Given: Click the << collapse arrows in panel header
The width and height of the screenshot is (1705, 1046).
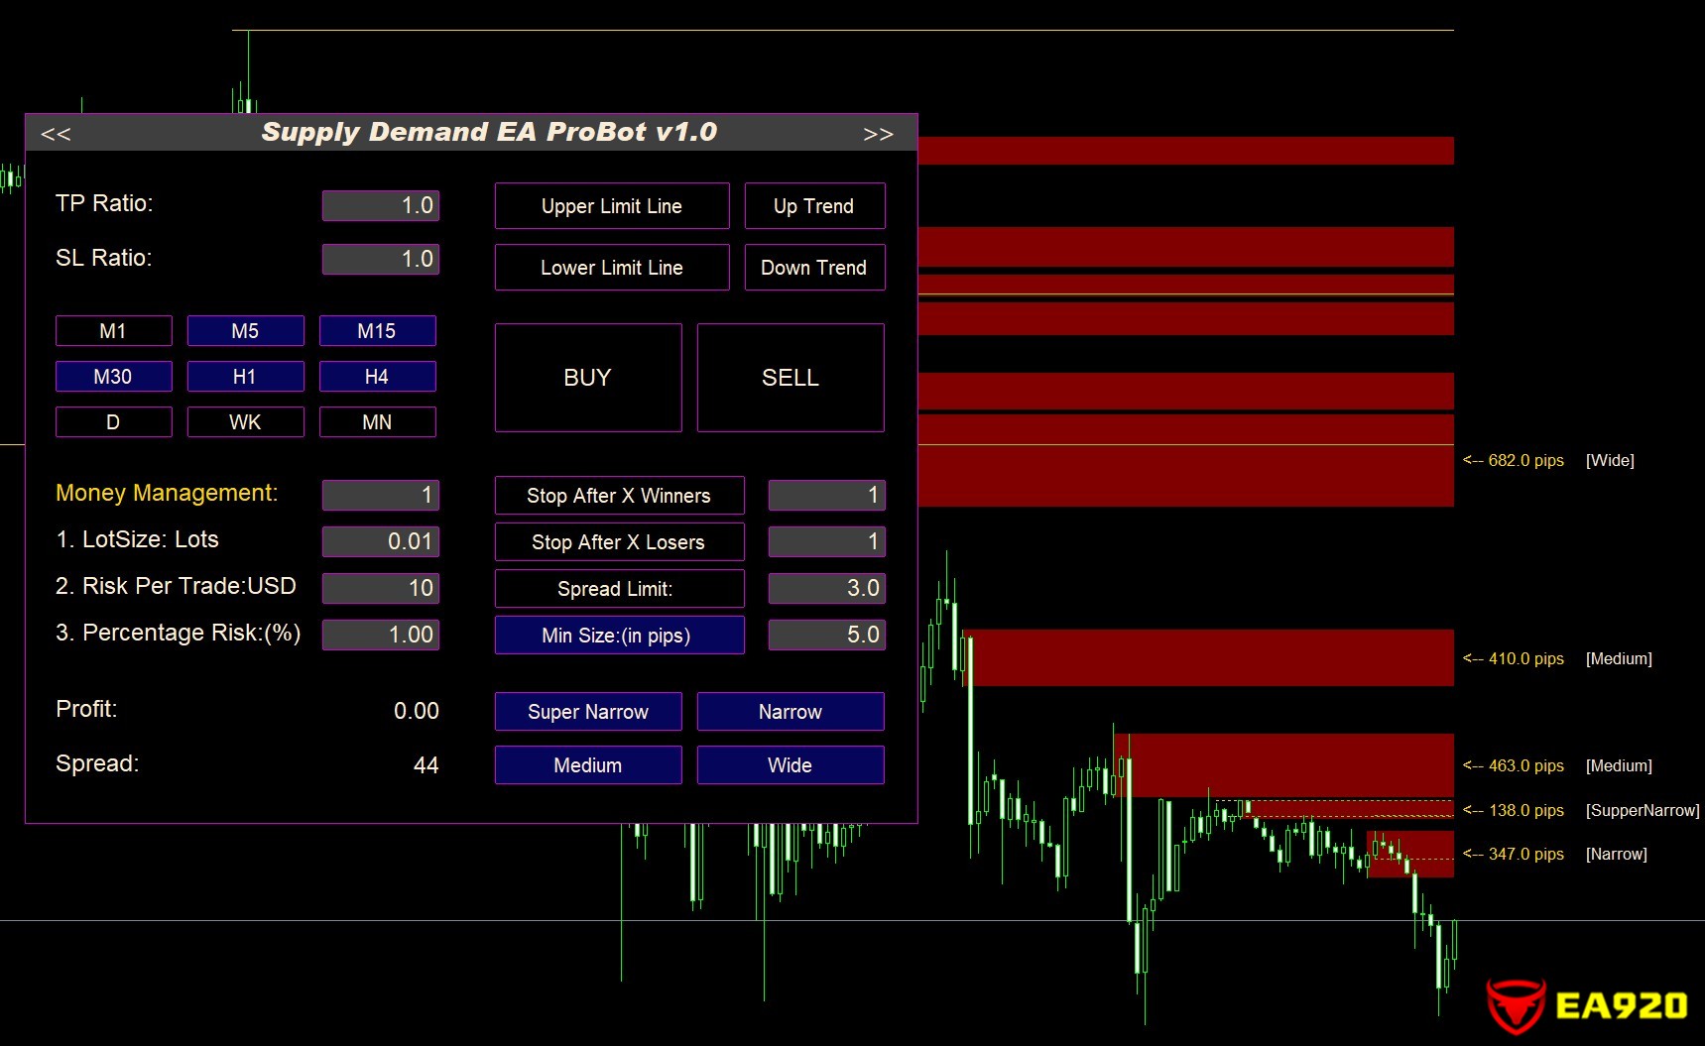Looking at the screenshot, I should (x=56, y=134).
